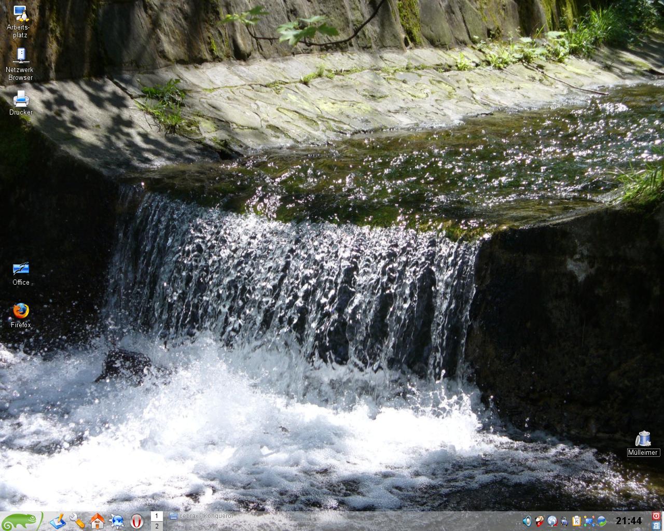Click the network connections tray icon

tap(589, 521)
